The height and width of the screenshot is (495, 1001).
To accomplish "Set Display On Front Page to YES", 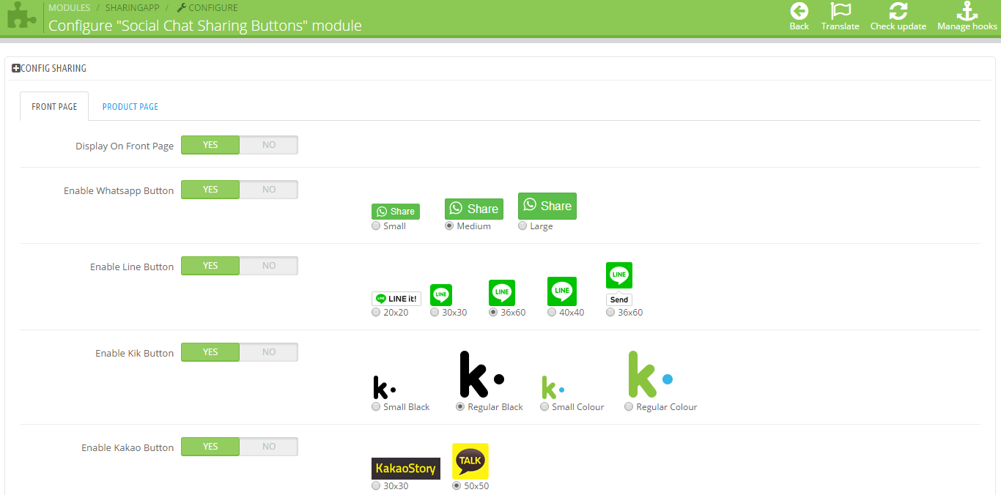I will [x=210, y=145].
